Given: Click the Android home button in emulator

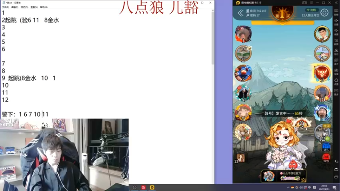Looking at the screenshot, I should tap(336, 169).
